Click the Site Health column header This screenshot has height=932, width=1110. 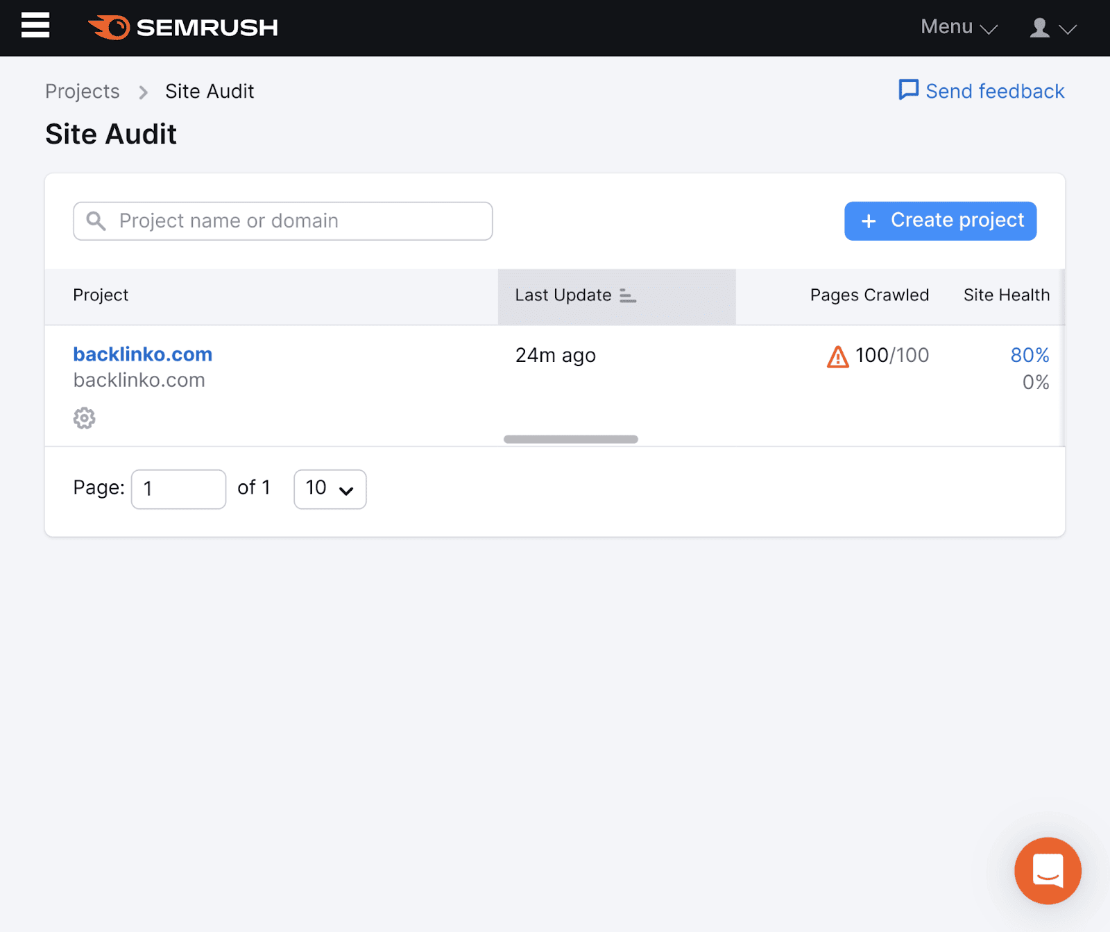1007,295
